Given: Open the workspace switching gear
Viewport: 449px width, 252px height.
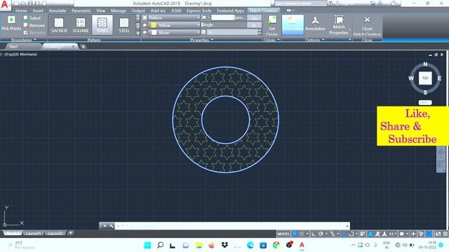Looking at the screenshot, I should click(401, 234).
